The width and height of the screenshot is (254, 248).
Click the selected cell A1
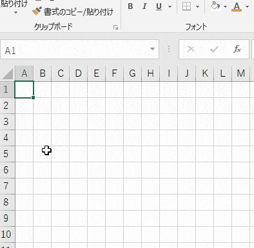pos(24,90)
